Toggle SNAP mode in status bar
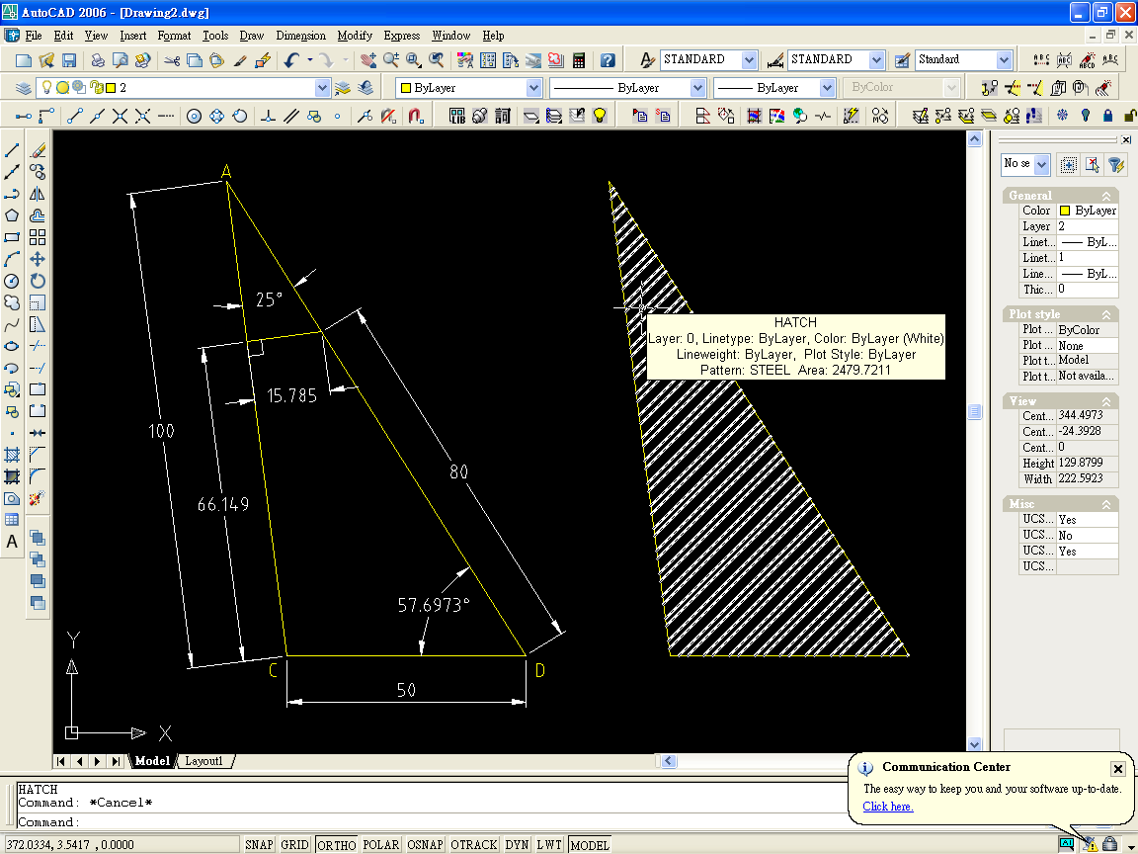The height and width of the screenshot is (854, 1138). pyautogui.click(x=259, y=844)
